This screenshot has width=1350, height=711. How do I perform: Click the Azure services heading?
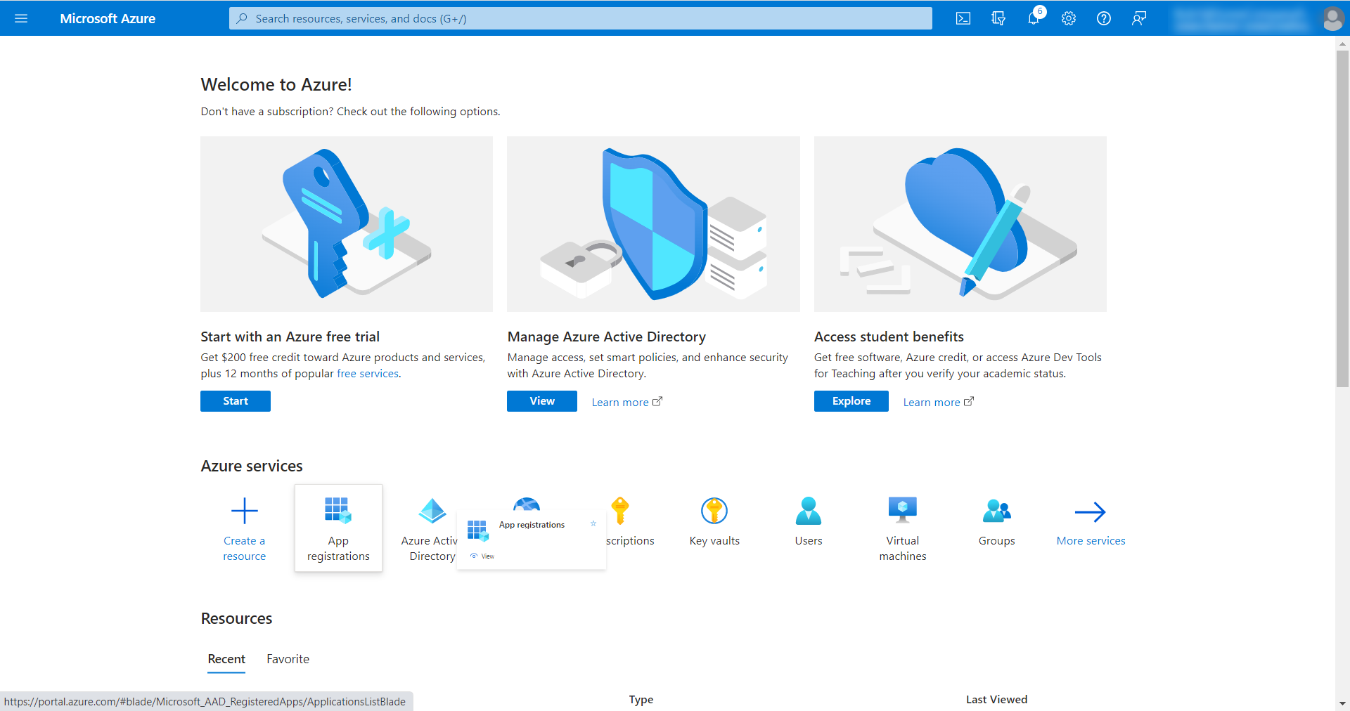[x=252, y=466]
